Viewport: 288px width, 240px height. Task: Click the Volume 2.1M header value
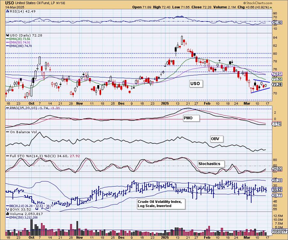pos(224,7)
